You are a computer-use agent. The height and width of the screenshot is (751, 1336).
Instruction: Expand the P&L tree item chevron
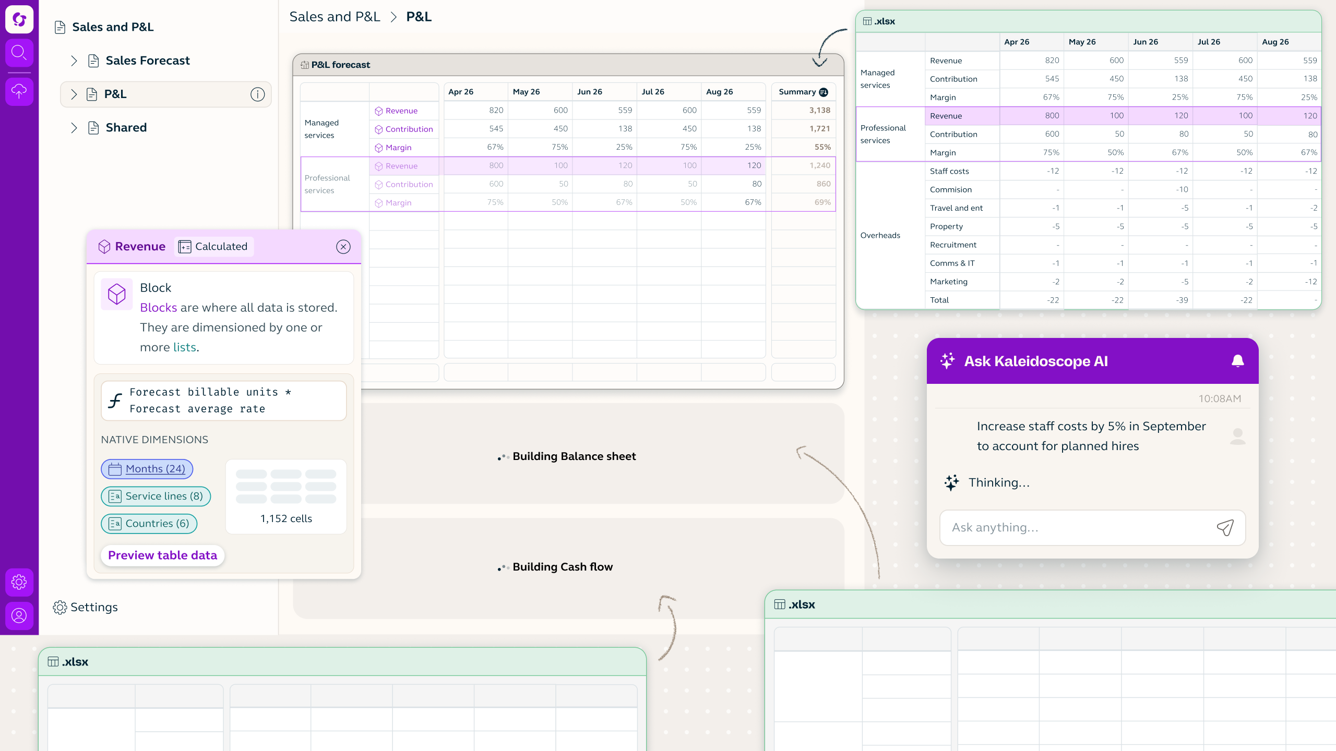(x=74, y=94)
